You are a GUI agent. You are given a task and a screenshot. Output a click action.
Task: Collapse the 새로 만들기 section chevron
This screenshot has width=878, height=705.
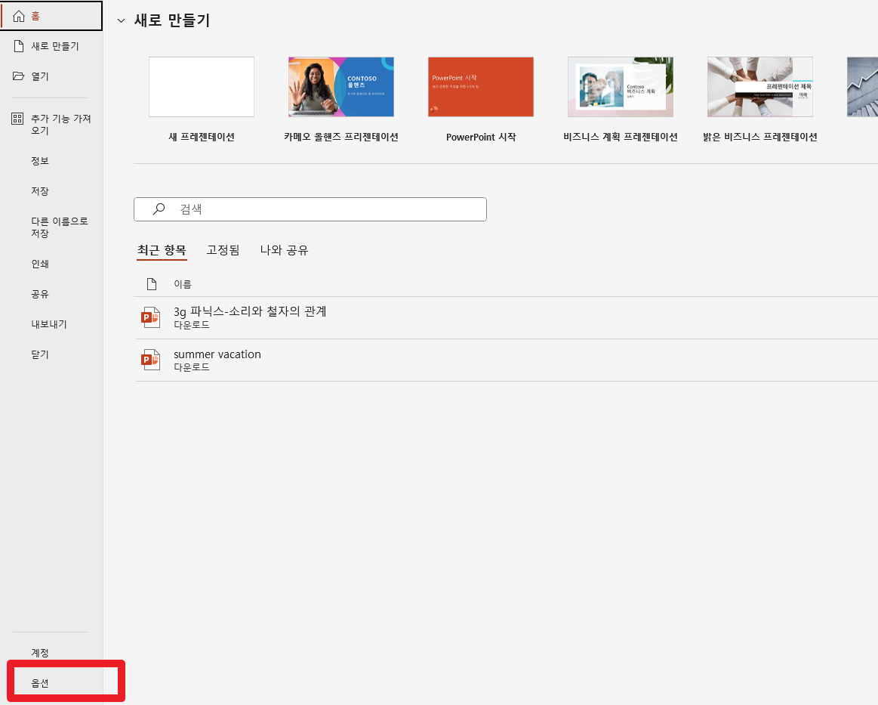pyautogui.click(x=121, y=20)
